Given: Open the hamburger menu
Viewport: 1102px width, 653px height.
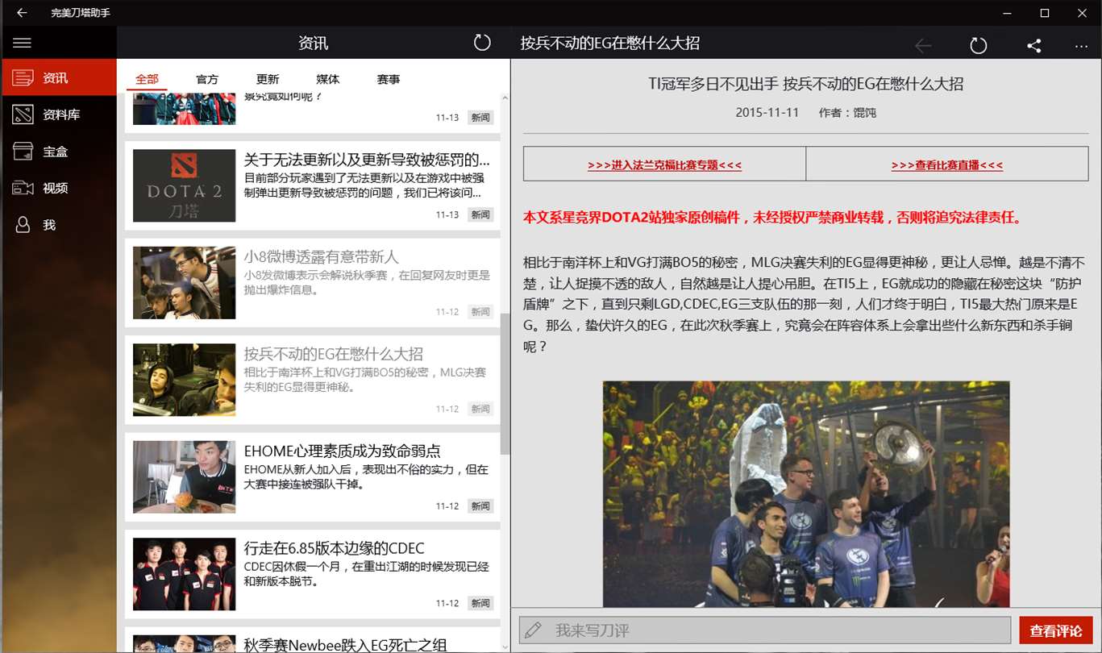Looking at the screenshot, I should (23, 43).
